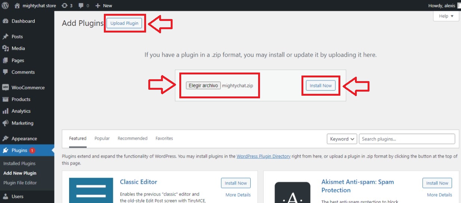Click the Marketing megaphone icon
Viewport: 461px width, 203px height.
tap(6, 123)
